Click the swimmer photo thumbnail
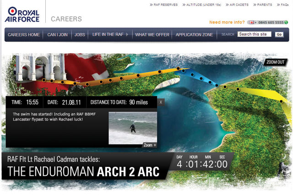The image size is (293, 196). pos(133,128)
